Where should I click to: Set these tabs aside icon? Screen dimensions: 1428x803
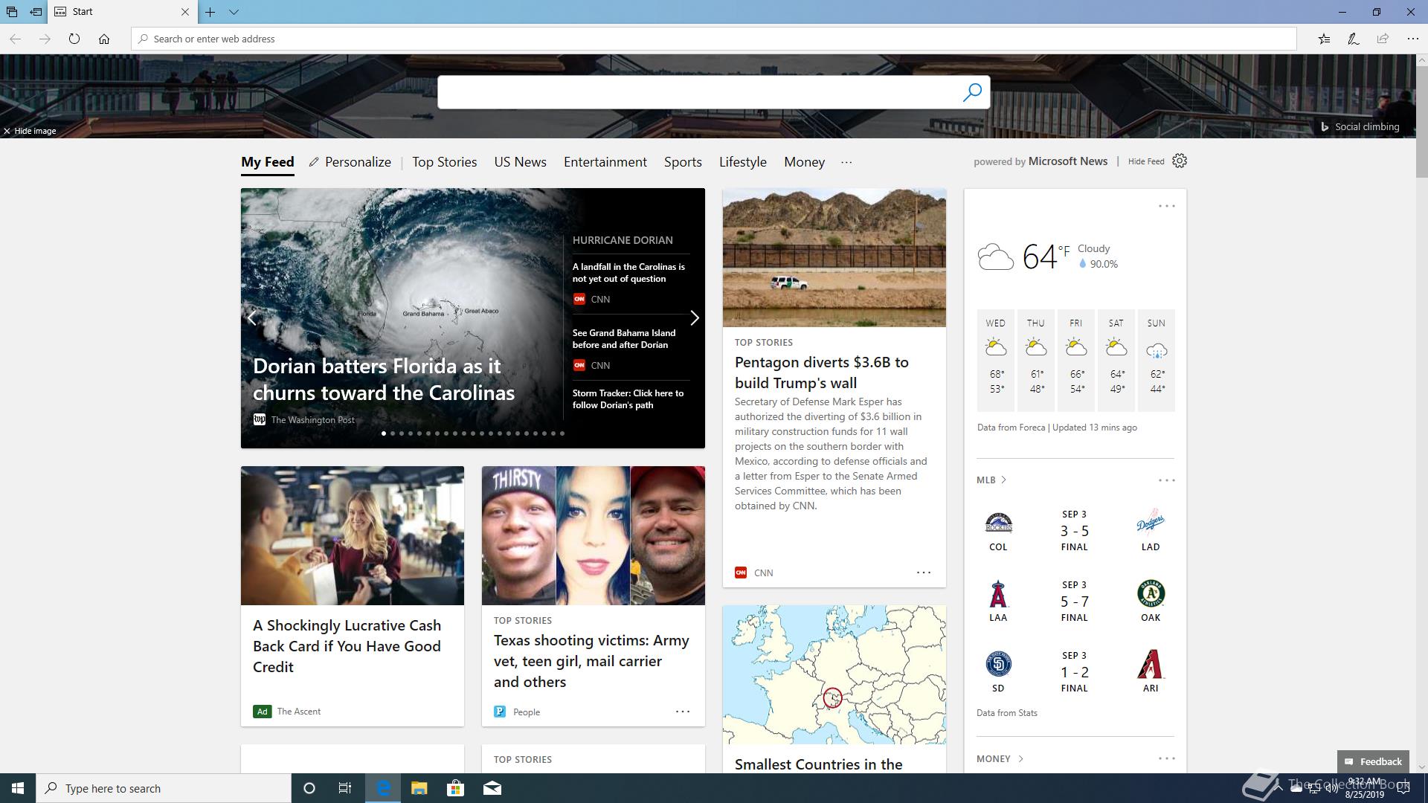click(36, 12)
